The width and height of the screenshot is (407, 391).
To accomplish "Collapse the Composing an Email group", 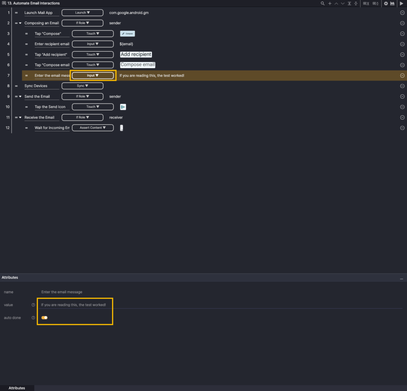I will click(20, 23).
